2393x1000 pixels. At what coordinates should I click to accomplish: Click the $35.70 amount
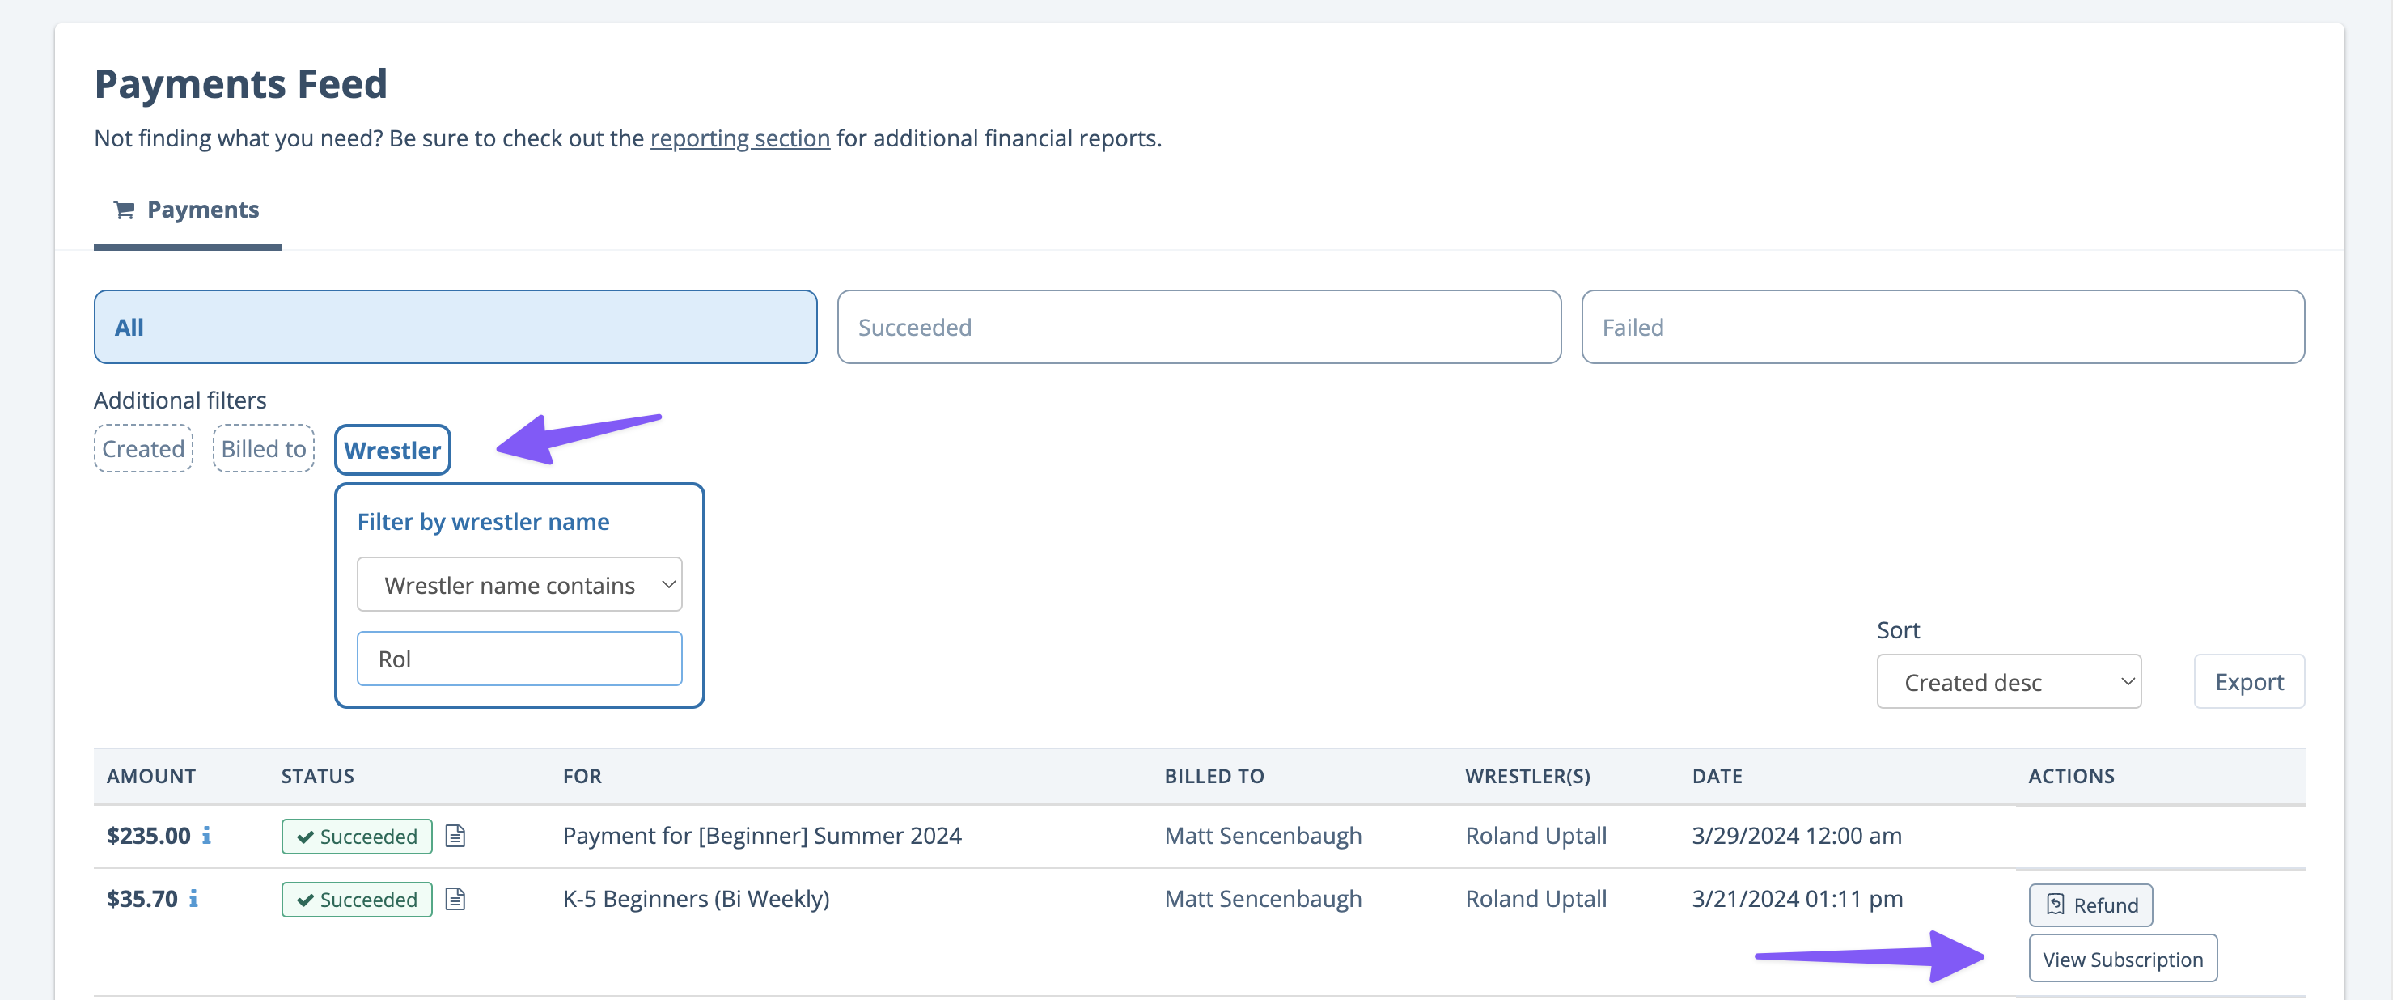pyautogui.click(x=142, y=899)
